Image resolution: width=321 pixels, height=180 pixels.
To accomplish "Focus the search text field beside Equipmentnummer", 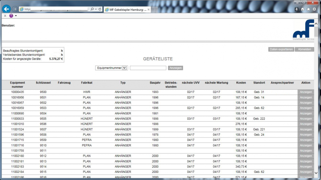I will pos(148,68).
